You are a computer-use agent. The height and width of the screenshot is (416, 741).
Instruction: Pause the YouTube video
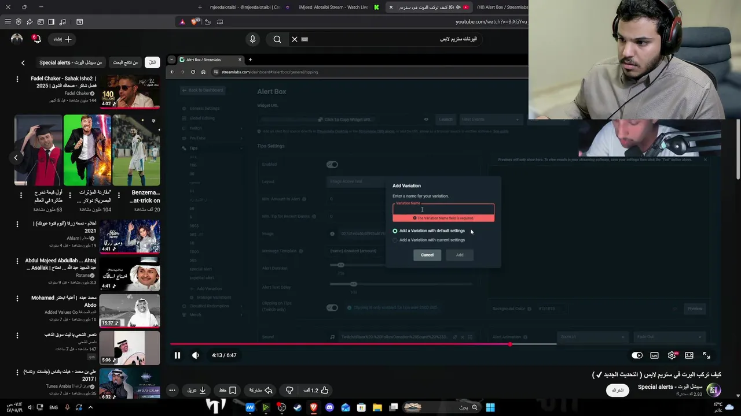[x=177, y=355]
